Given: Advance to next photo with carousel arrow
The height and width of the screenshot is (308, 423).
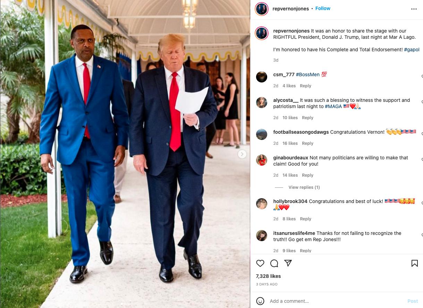Looking at the screenshot, I should pyautogui.click(x=242, y=154).
